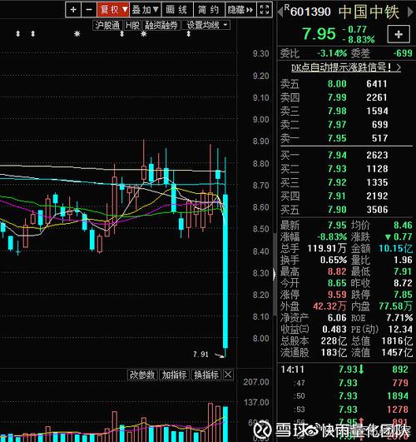Select 卖四 price 7.99
The image size is (416, 442).
tap(337, 97)
